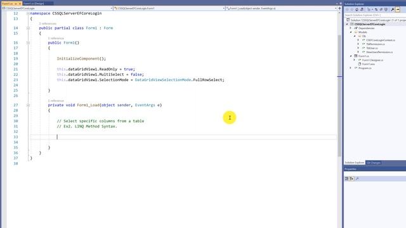This screenshot has width=406, height=228.
Task: Click reference CodeLens above Form1_Load
Action: 56,101
